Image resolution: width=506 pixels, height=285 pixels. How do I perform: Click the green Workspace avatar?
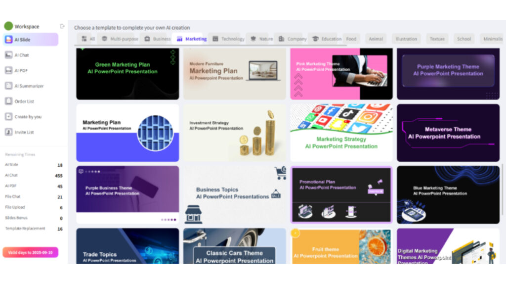[x=8, y=26]
